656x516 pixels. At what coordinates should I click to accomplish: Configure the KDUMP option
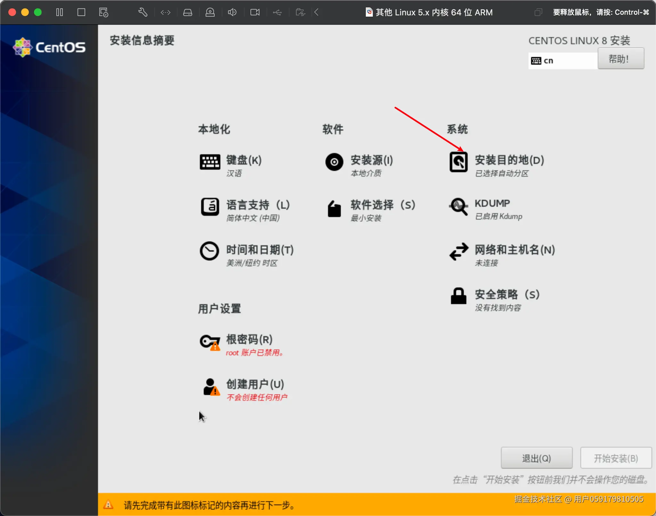click(492, 203)
